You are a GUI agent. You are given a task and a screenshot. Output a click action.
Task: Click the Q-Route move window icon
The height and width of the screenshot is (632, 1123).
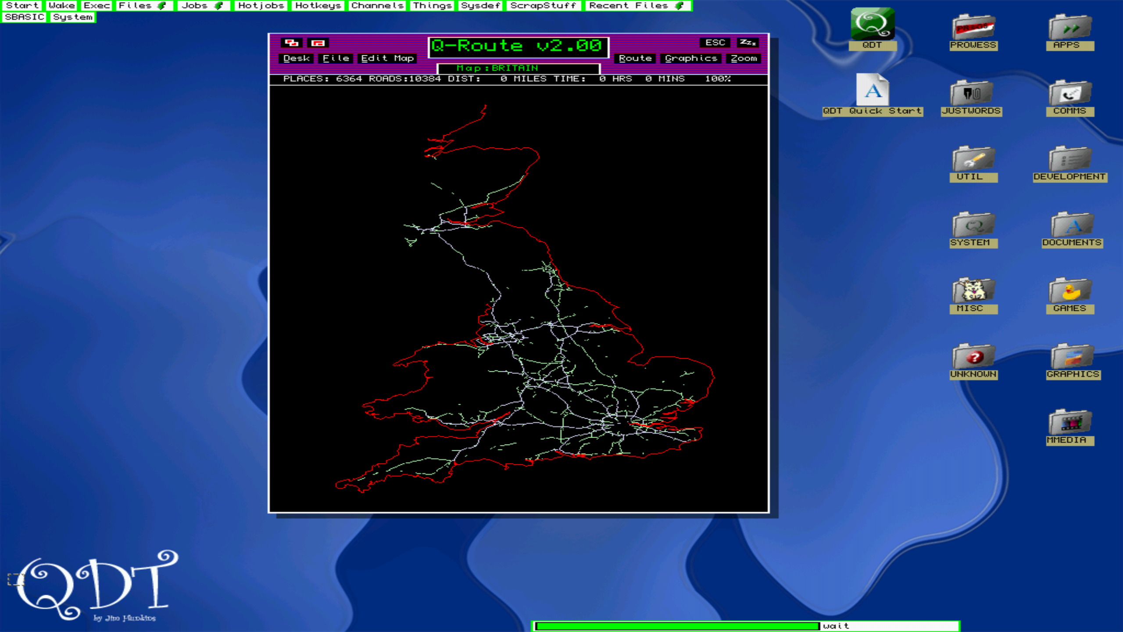(292, 43)
